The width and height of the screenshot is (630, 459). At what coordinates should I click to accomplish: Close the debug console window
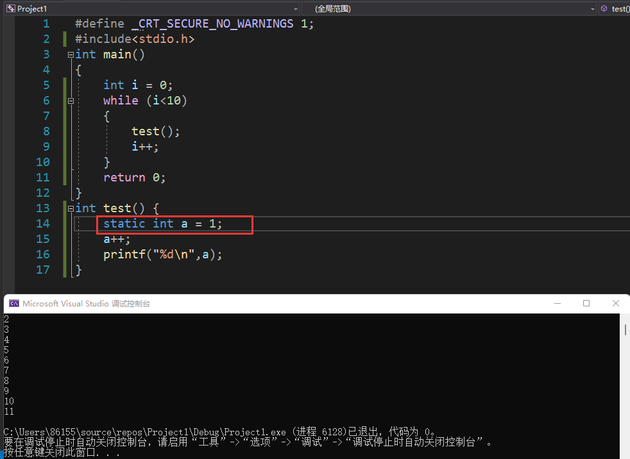(615, 303)
